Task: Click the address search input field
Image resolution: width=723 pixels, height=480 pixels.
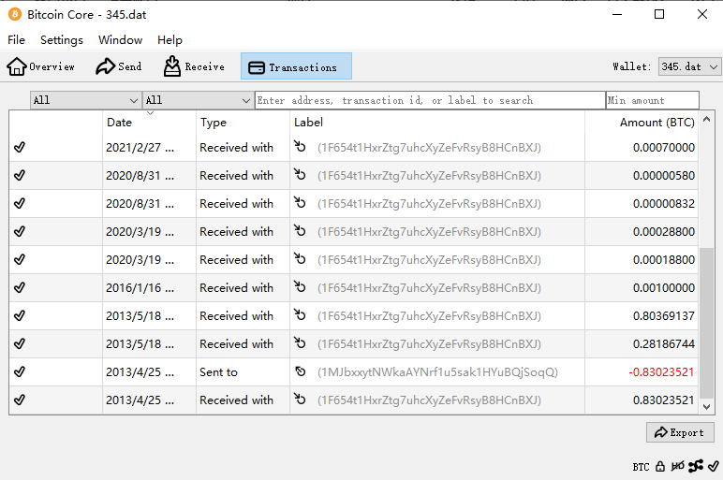Action: click(x=430, y=100)
